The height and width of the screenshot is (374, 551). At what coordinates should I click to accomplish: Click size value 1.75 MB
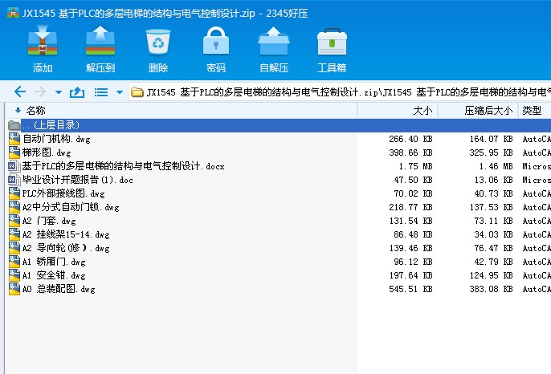[415, 166]
